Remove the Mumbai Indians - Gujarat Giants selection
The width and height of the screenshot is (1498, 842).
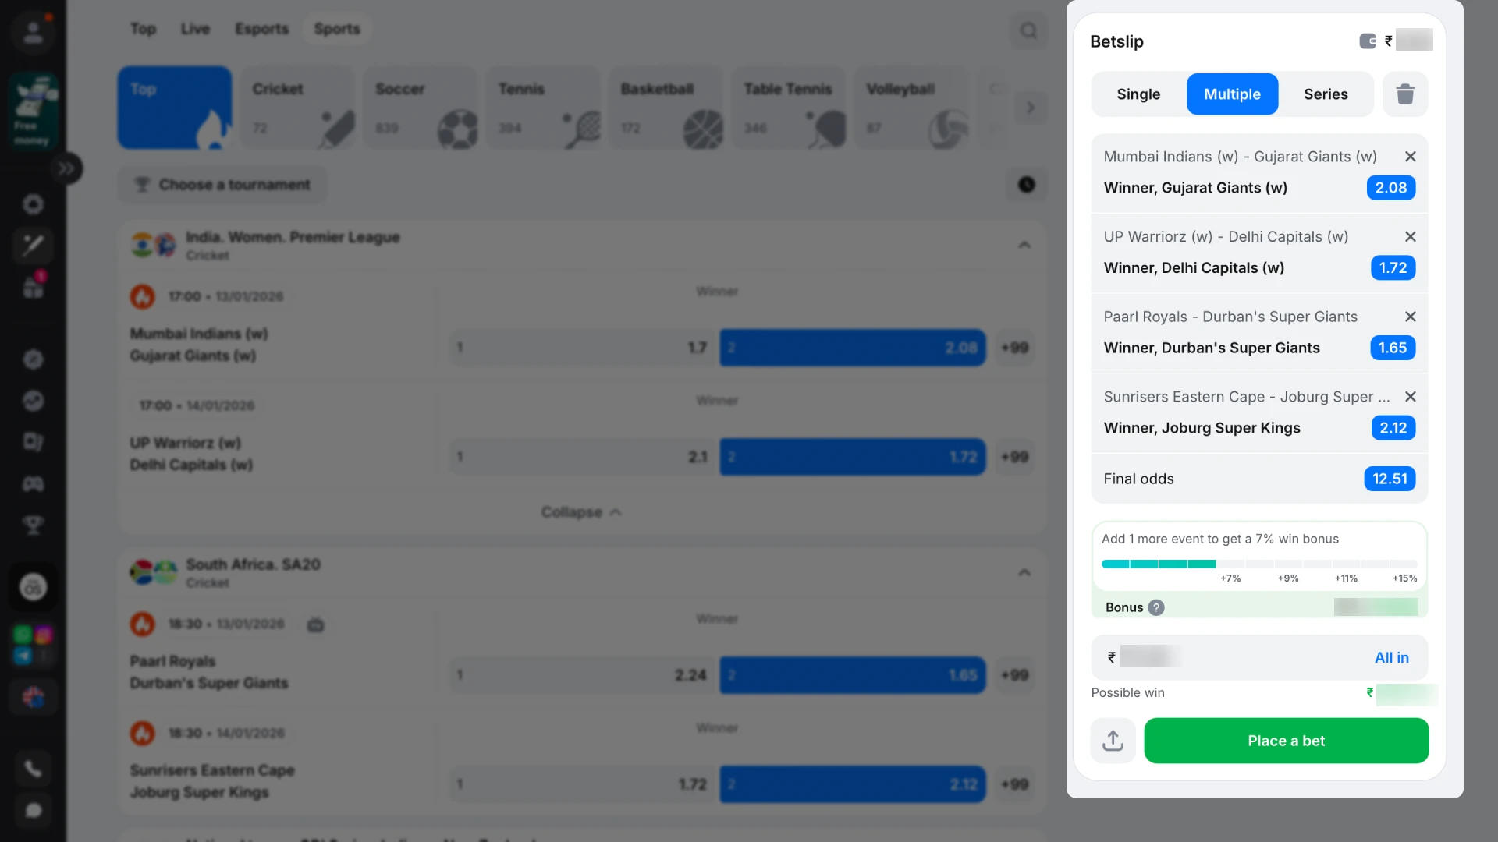point(1410,157)
